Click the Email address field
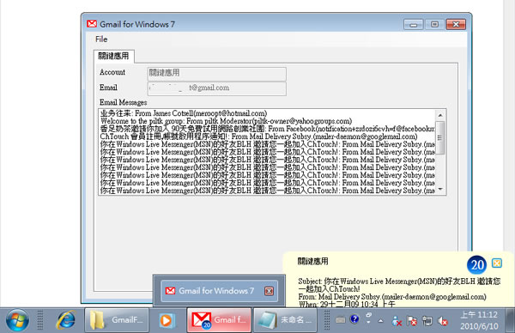 pyautogui.click(x=217, y=88)
